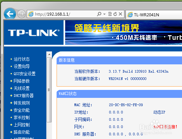
Task: Click the IE icon beside the URL
Action: [31, 14]
